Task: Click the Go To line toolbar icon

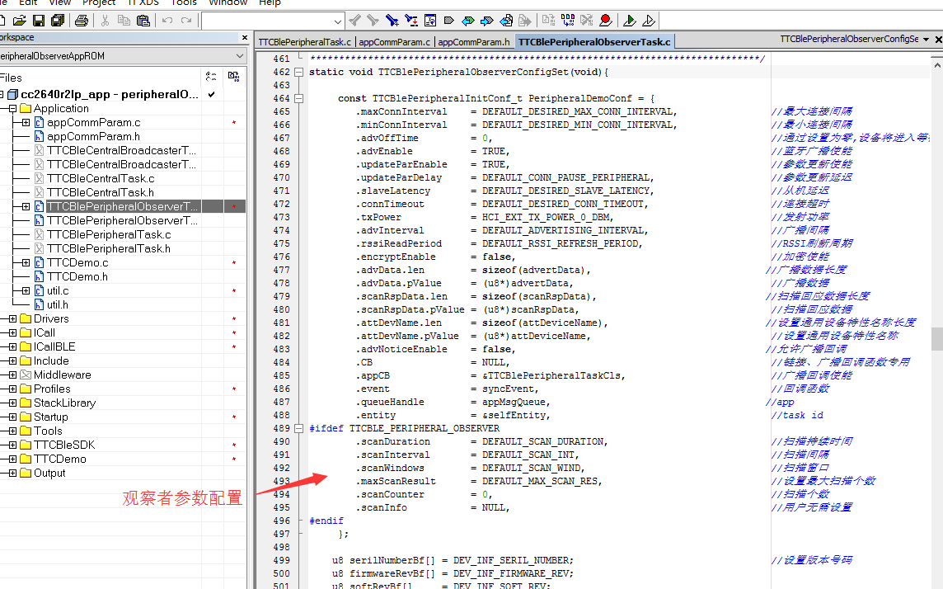Action: [430, 21]
